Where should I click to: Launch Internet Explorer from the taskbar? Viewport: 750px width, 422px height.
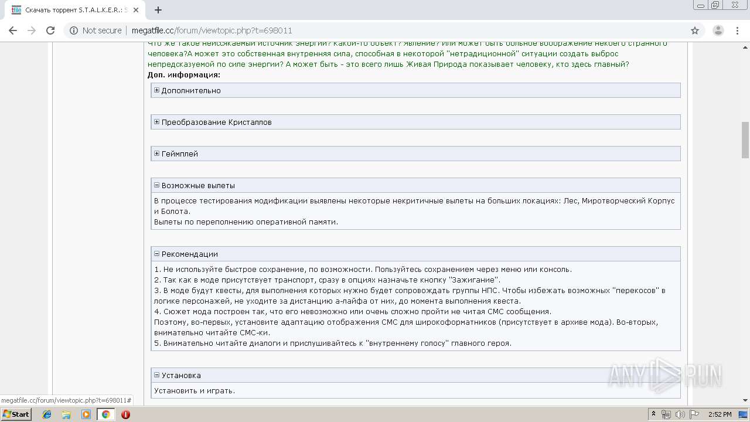47,414
